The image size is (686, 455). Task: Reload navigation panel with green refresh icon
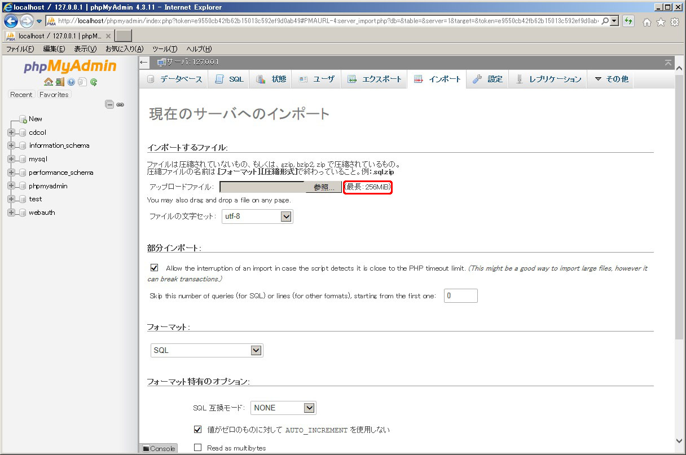coord(94,82)
